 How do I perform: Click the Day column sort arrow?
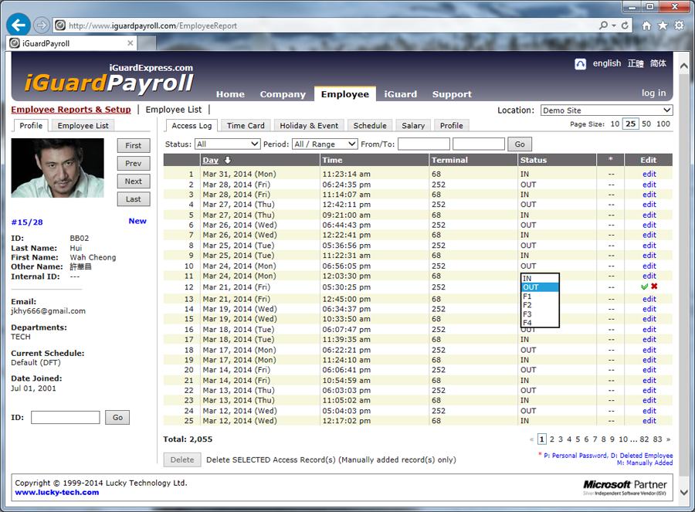[228, 160]
